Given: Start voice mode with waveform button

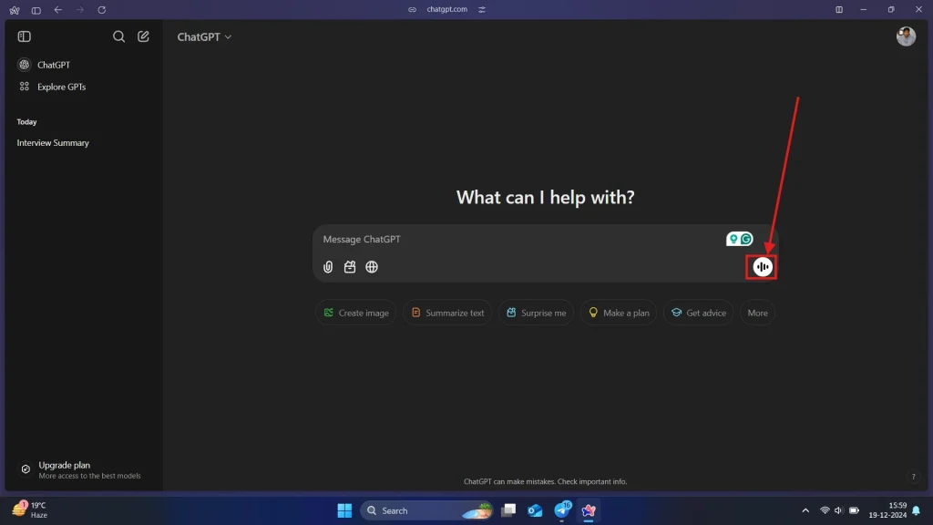Looking at the screenshot, I should coord(763,267).
